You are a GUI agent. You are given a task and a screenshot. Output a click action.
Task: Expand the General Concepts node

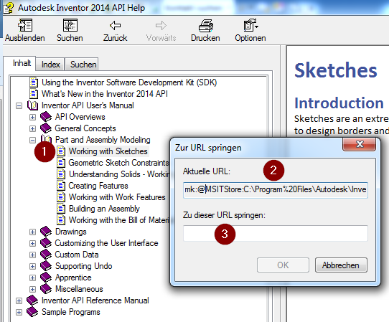(x=32, y=128)
